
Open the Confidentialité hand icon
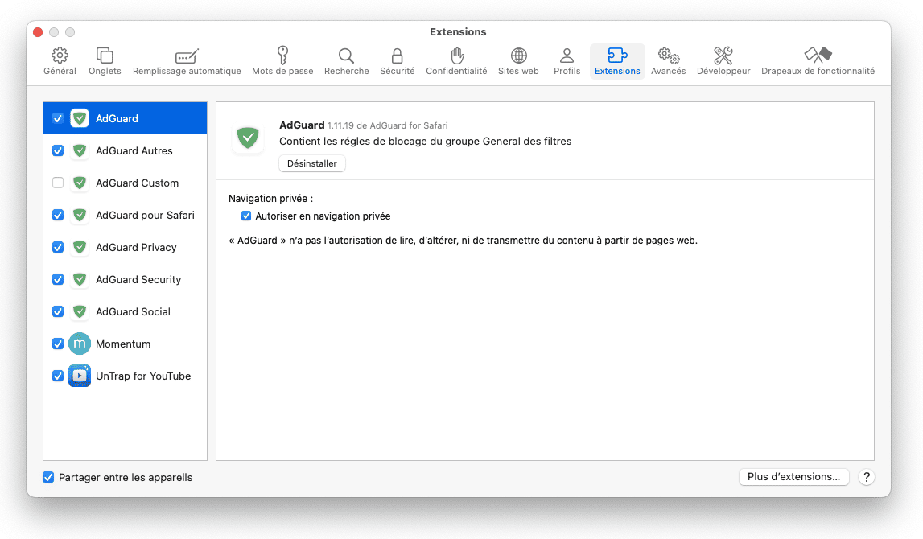457,56
